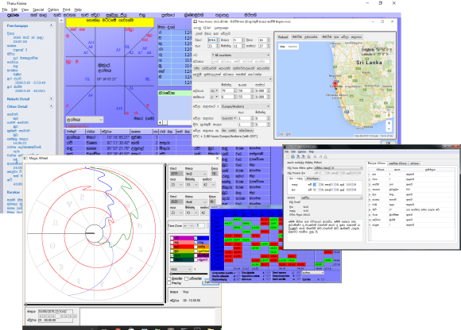Open Terms of use link on map
Screen dimensions: 461x330
point(386,136)
